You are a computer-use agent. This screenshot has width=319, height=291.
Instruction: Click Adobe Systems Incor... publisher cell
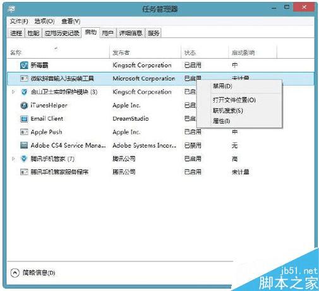point(145,145)
